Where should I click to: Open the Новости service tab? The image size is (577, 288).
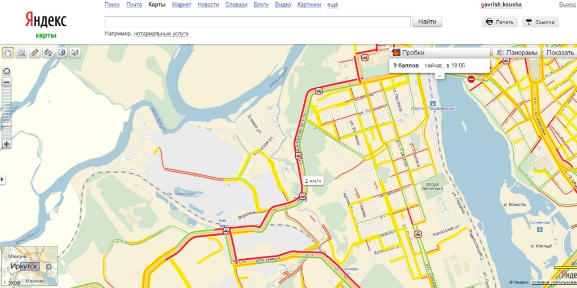(x=208, y=4)
